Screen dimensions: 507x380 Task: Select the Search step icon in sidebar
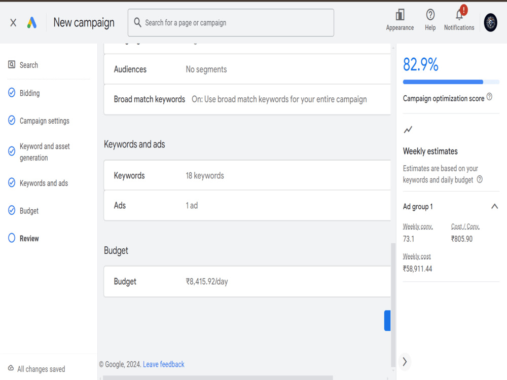pos(12,65)
